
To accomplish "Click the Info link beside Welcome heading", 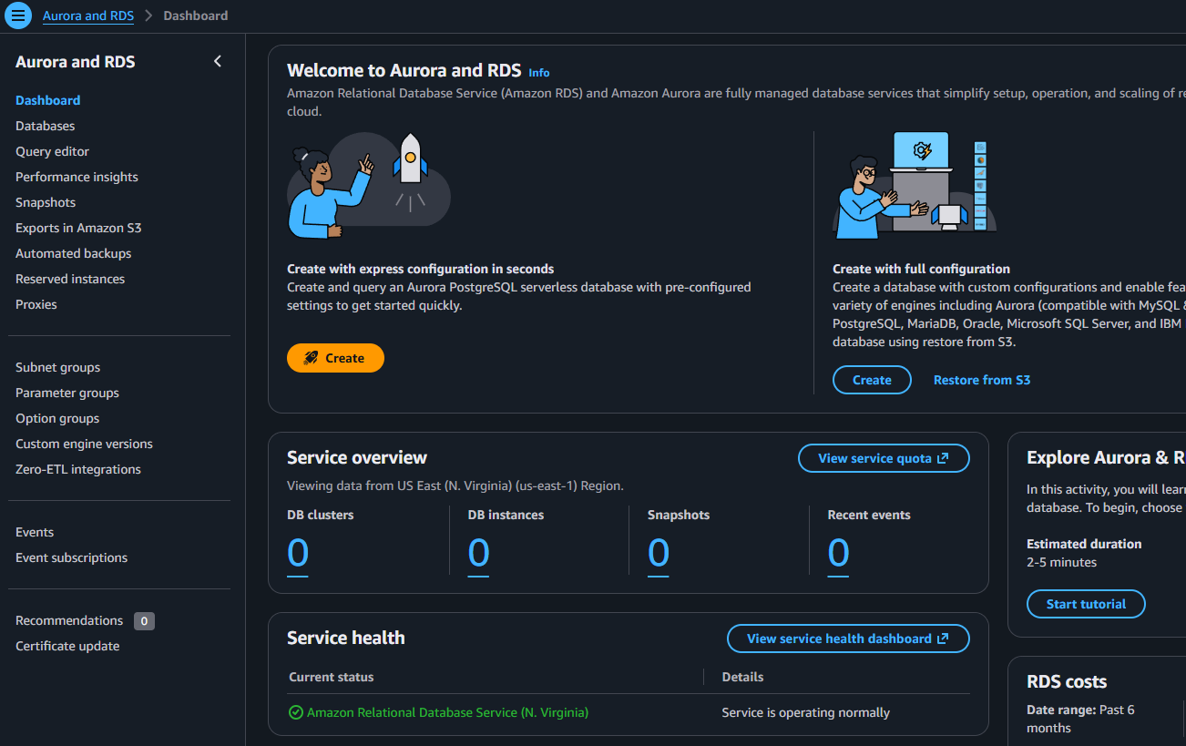I will coord(539,72).
